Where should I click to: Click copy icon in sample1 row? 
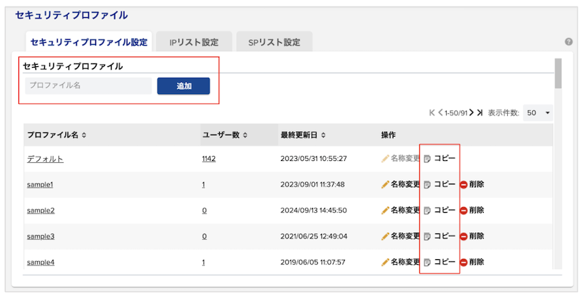click(x=428, y=184)
